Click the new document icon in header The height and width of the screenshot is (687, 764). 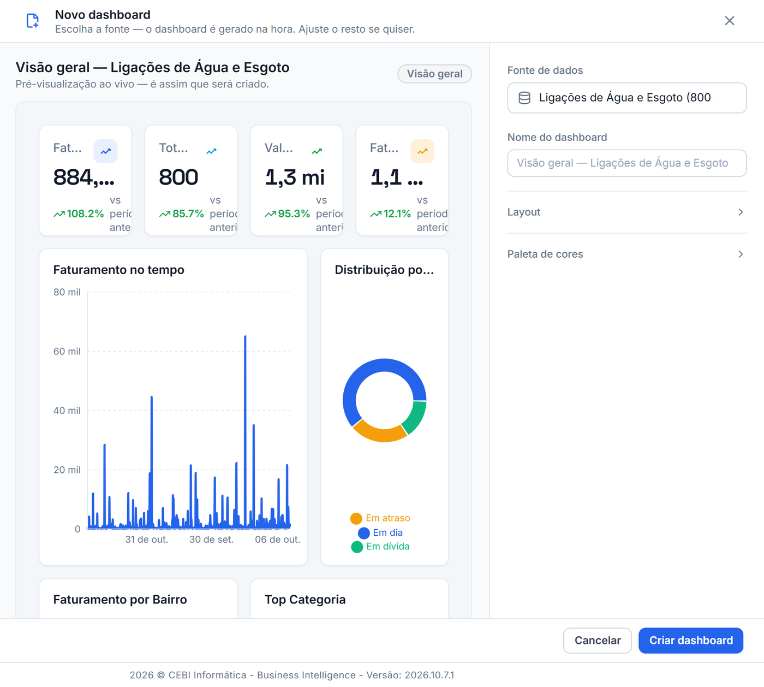tap(33, 21)
